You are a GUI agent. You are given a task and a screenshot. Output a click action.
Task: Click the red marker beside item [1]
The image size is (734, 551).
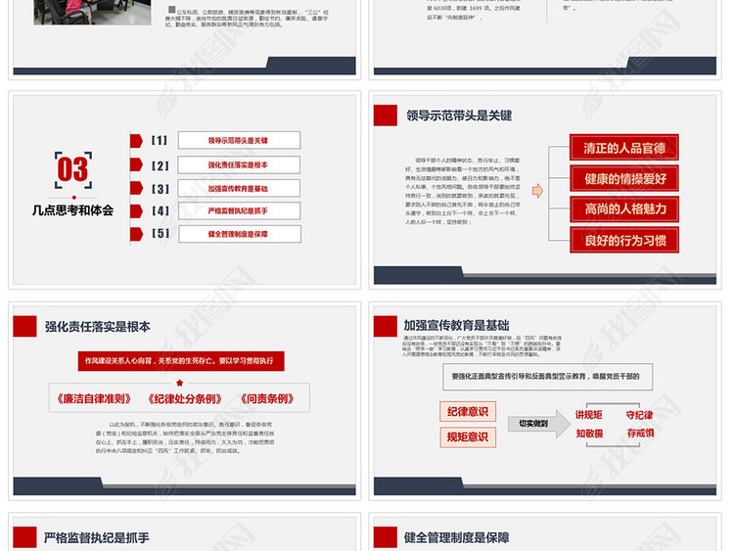(135, 140)
